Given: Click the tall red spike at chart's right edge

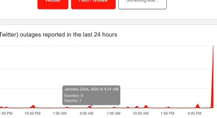Looking at the screenshot, I should click(x=213, y=77).
